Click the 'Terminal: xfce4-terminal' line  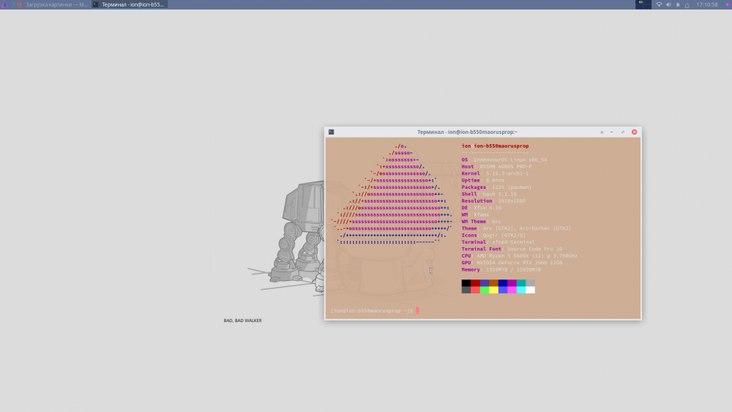coord(498,242)
